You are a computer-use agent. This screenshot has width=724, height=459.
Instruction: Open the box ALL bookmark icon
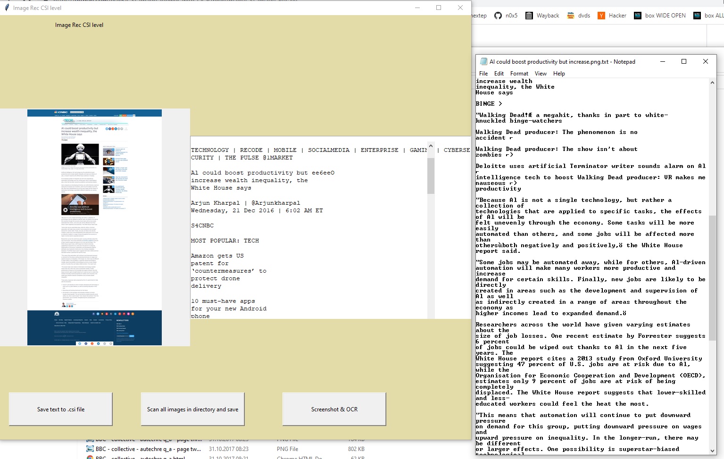click(x=697, y=16)
